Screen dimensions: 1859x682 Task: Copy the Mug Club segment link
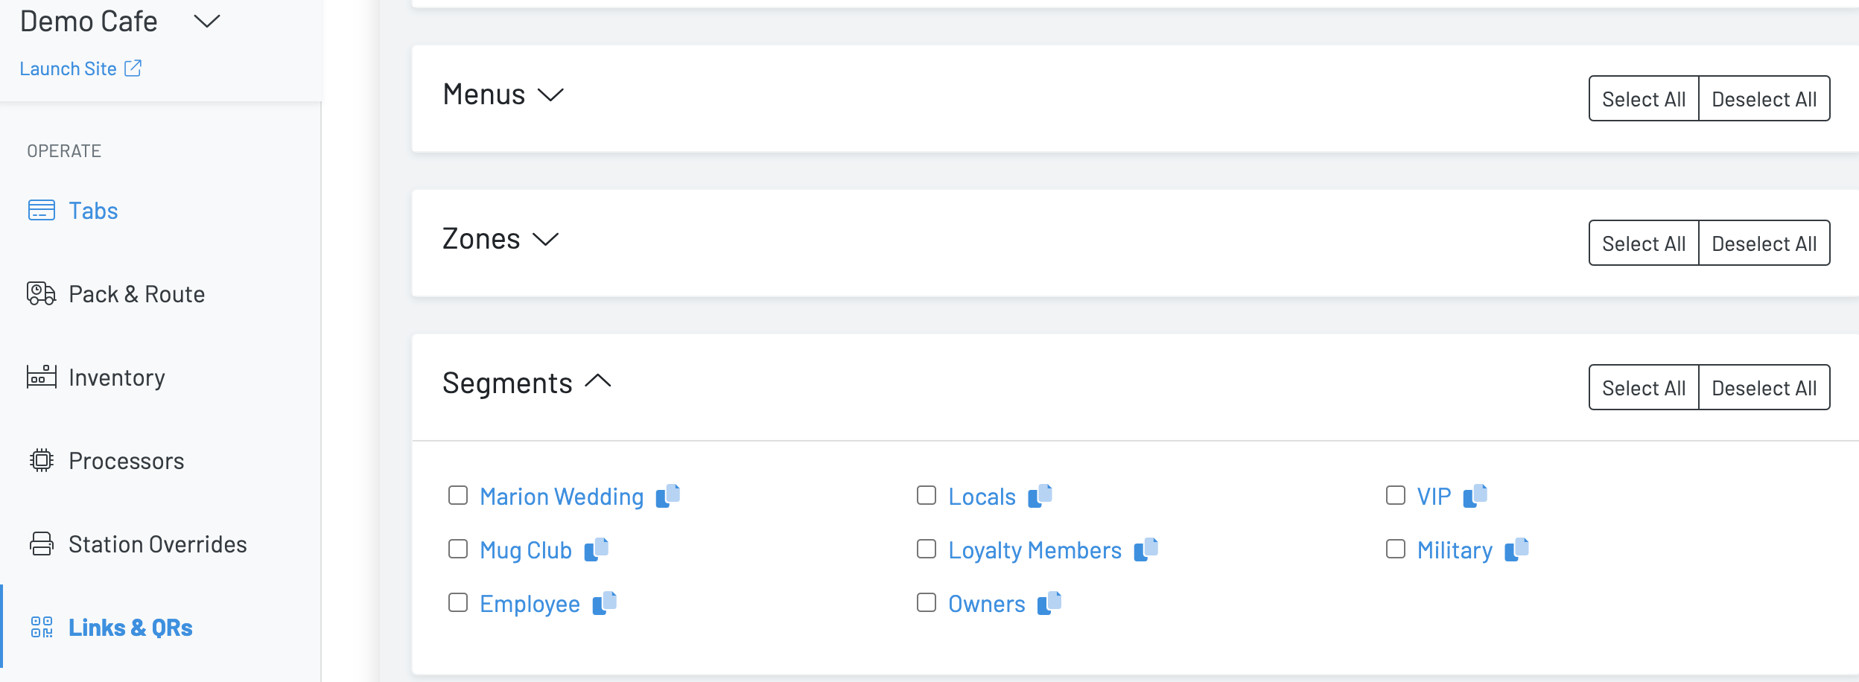click(597, 549)
